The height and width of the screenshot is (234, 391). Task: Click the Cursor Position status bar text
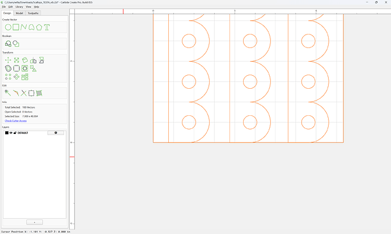pos(36,232)
